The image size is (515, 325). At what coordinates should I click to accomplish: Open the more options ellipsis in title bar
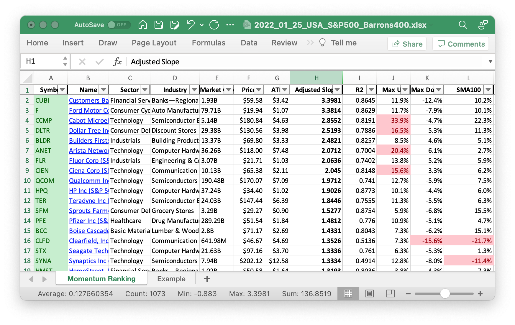[230, 25]
